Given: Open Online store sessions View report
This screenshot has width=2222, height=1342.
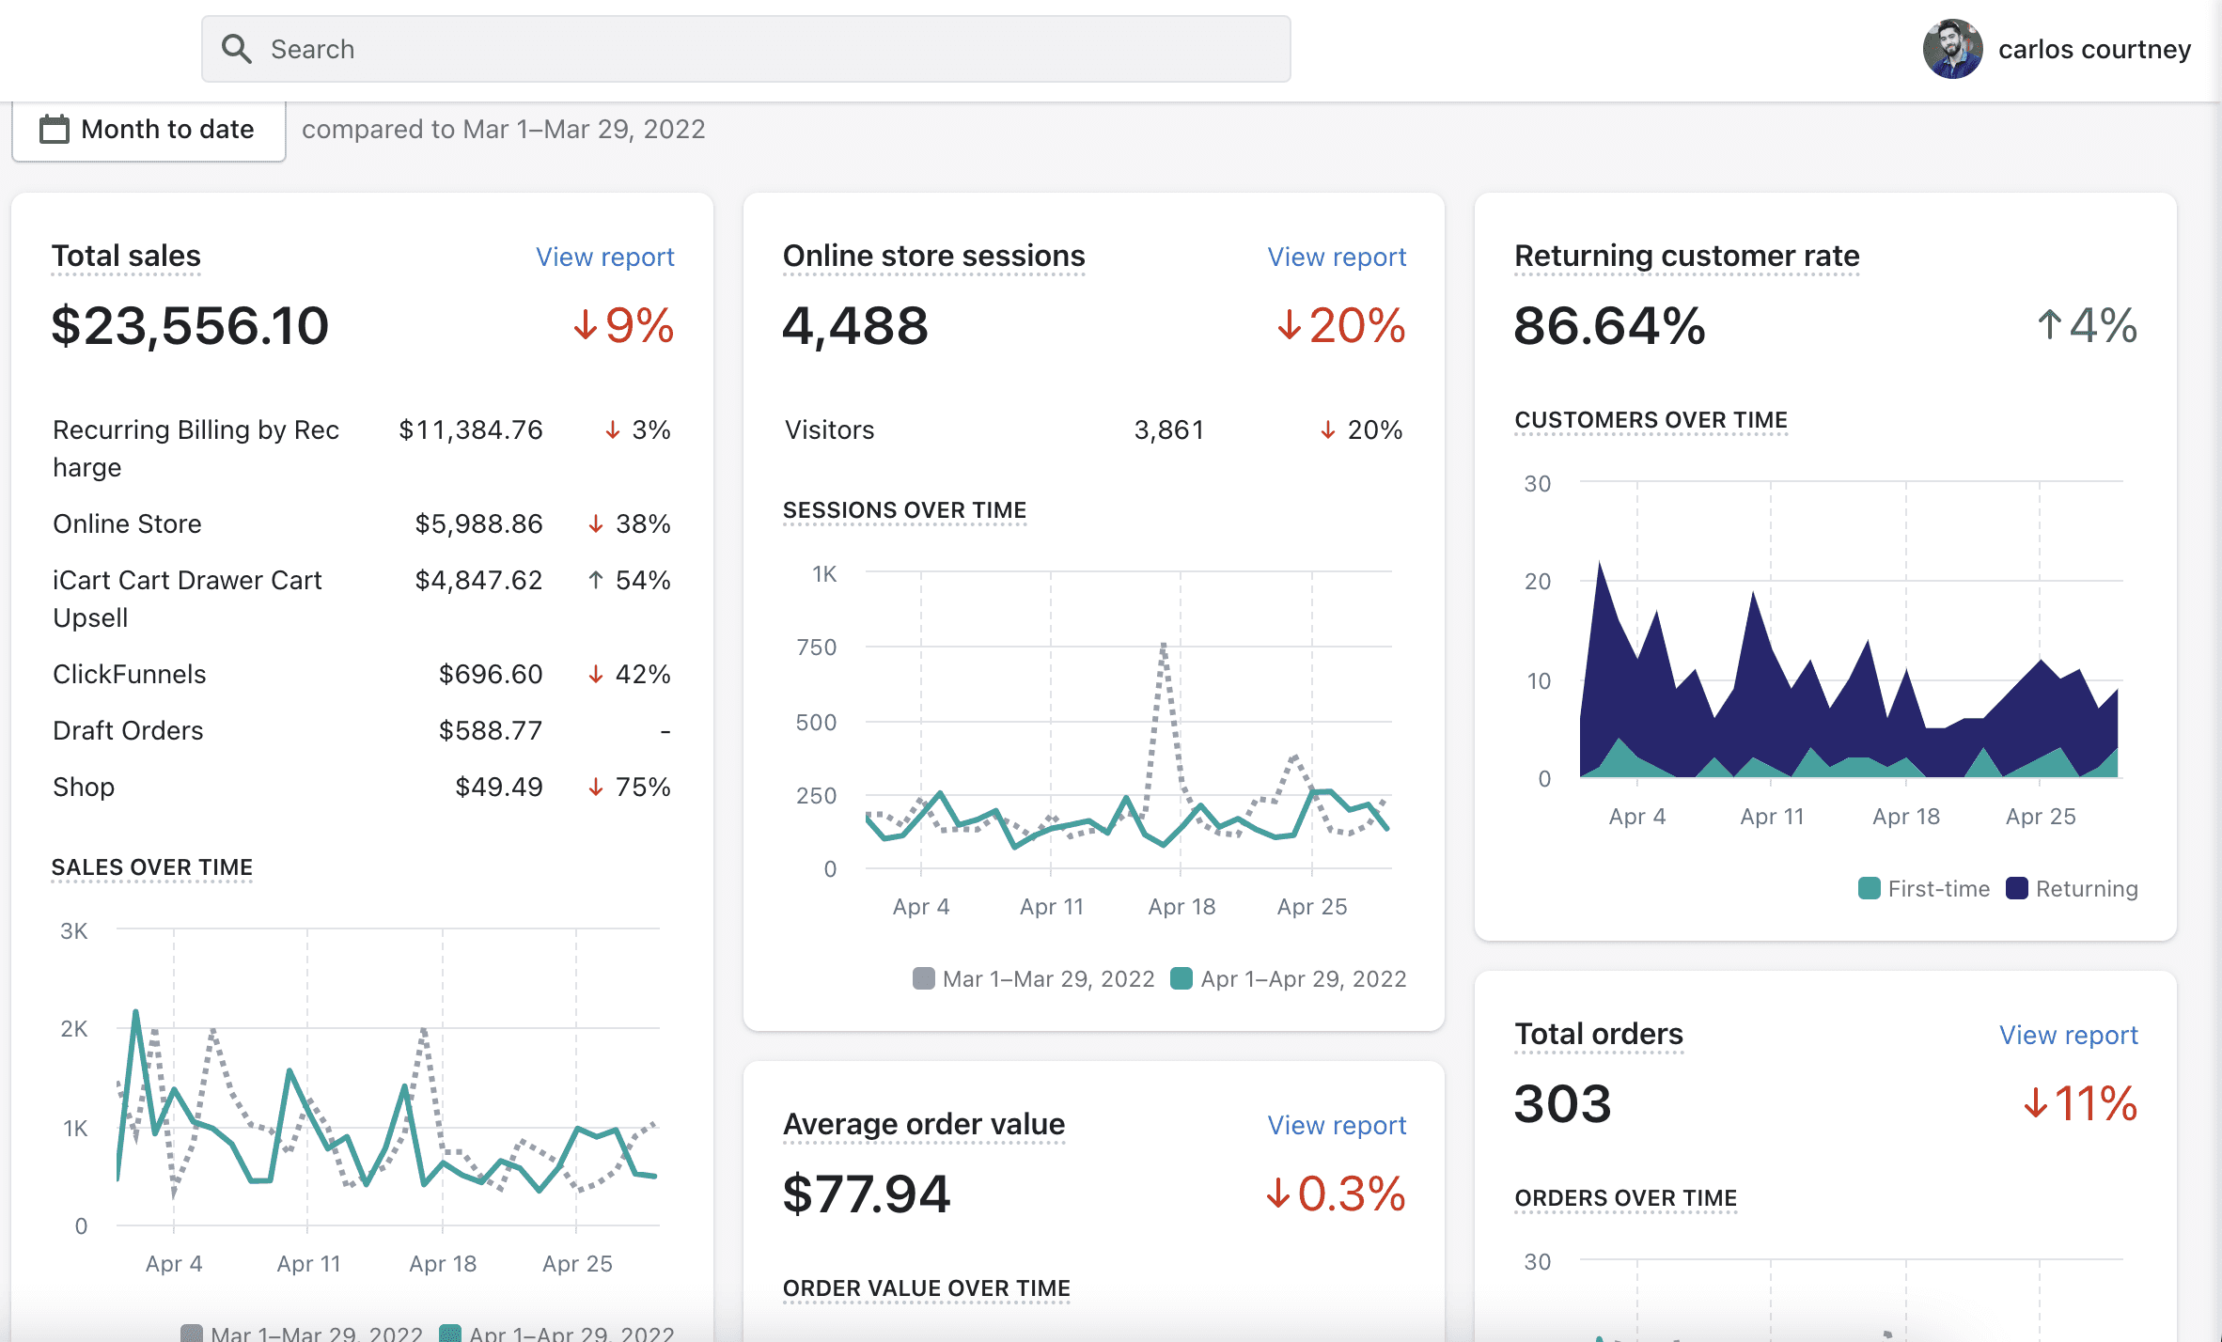Looking at the screenshot, I should pyautogui.click(x=1336, y=257).
